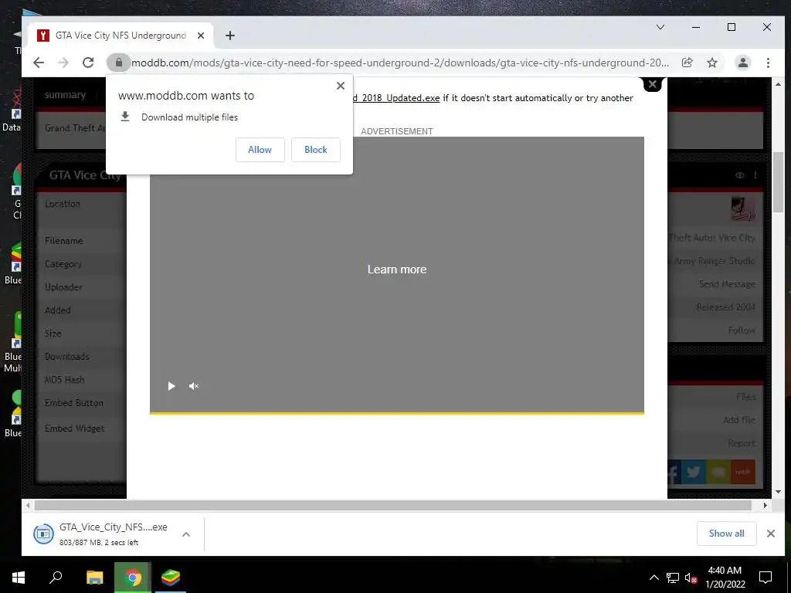The width and height of the screenshot is (791, 593).
Task: Share this page via share icon
Action: click(x=687, y=63)
